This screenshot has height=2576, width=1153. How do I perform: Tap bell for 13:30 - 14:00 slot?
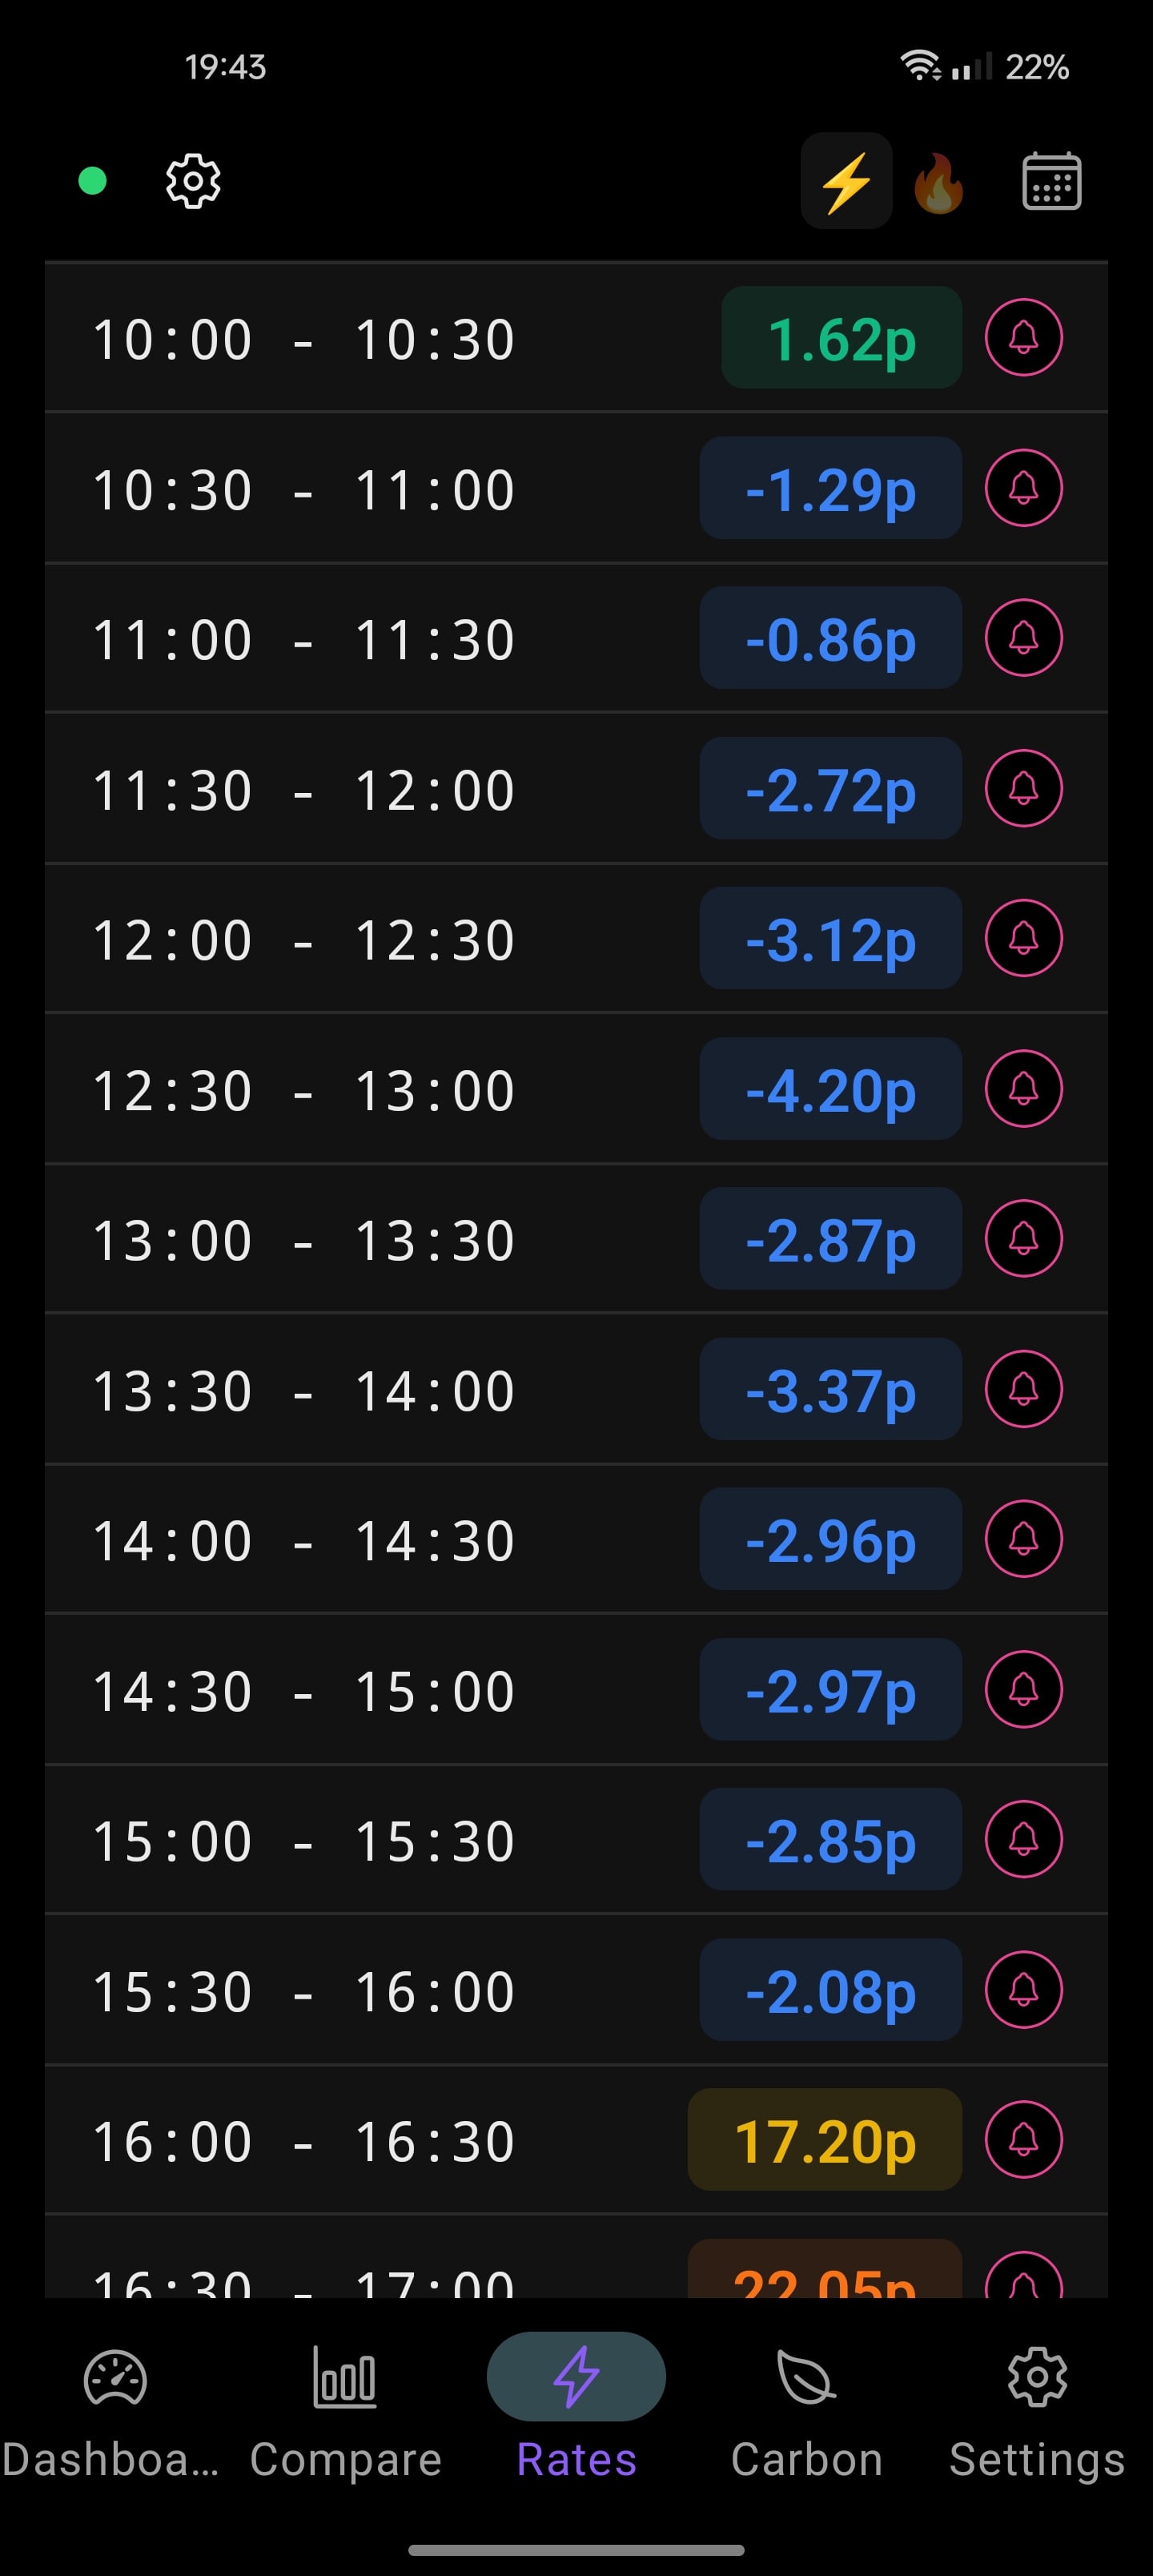click(1023, 1389)
